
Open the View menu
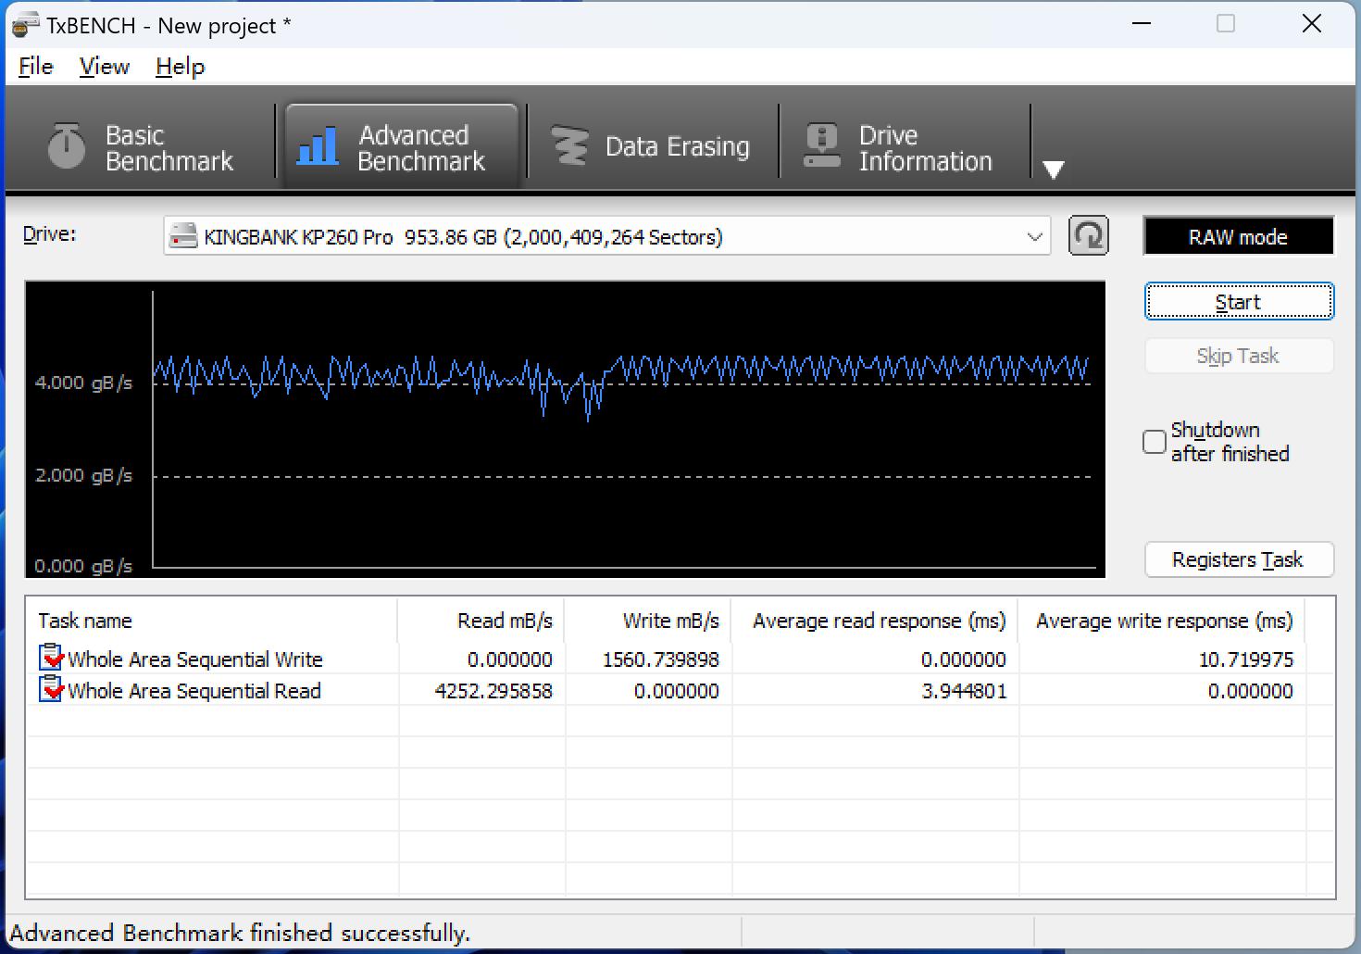coord(103,66)
